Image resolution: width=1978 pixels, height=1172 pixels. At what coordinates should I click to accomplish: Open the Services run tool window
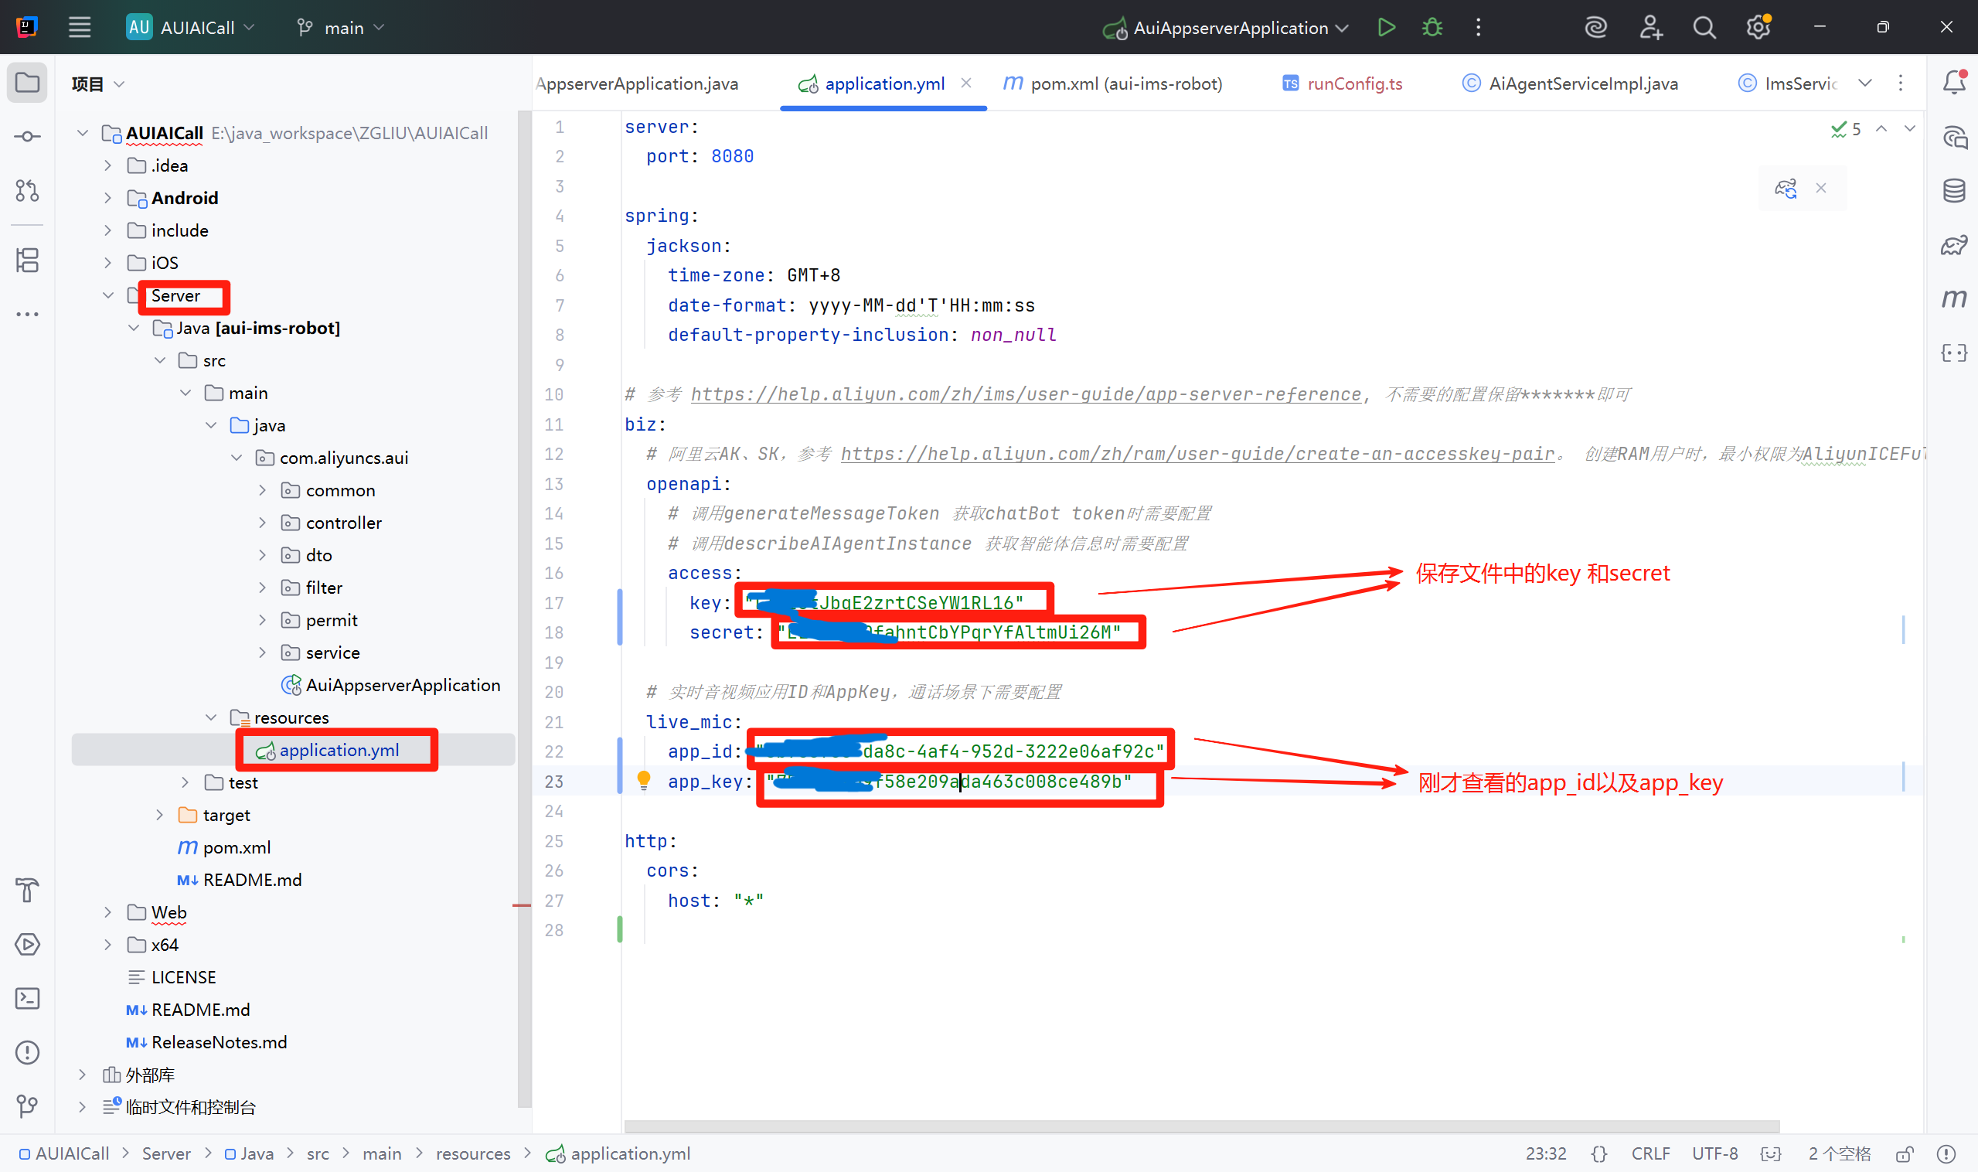(28, 944)
